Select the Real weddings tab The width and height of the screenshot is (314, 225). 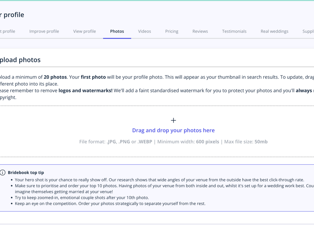(274, 31)
